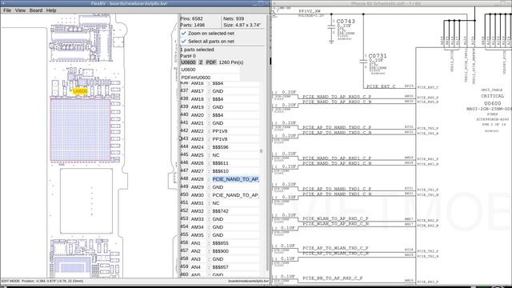This screenshot has height=288, width=512.
Task: Select the NC net on pin AM25
Action: pos(216,155)
